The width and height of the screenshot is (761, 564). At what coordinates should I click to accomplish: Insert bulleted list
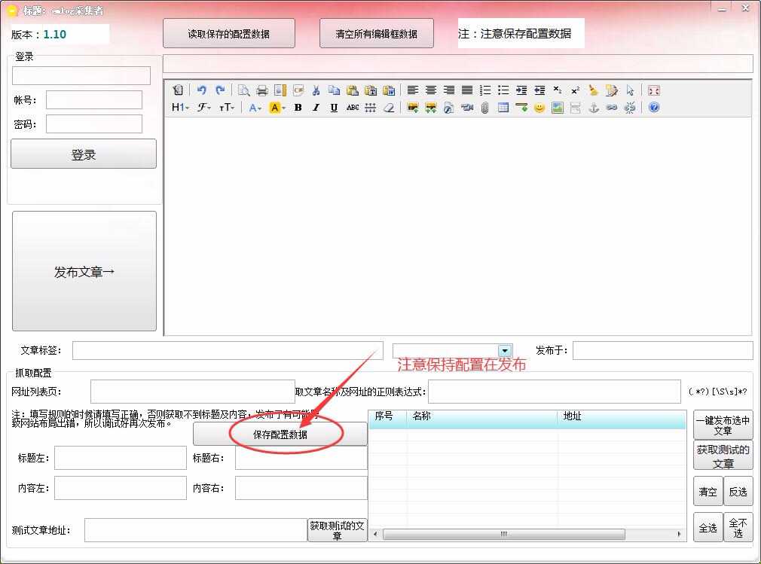[503, 90]
